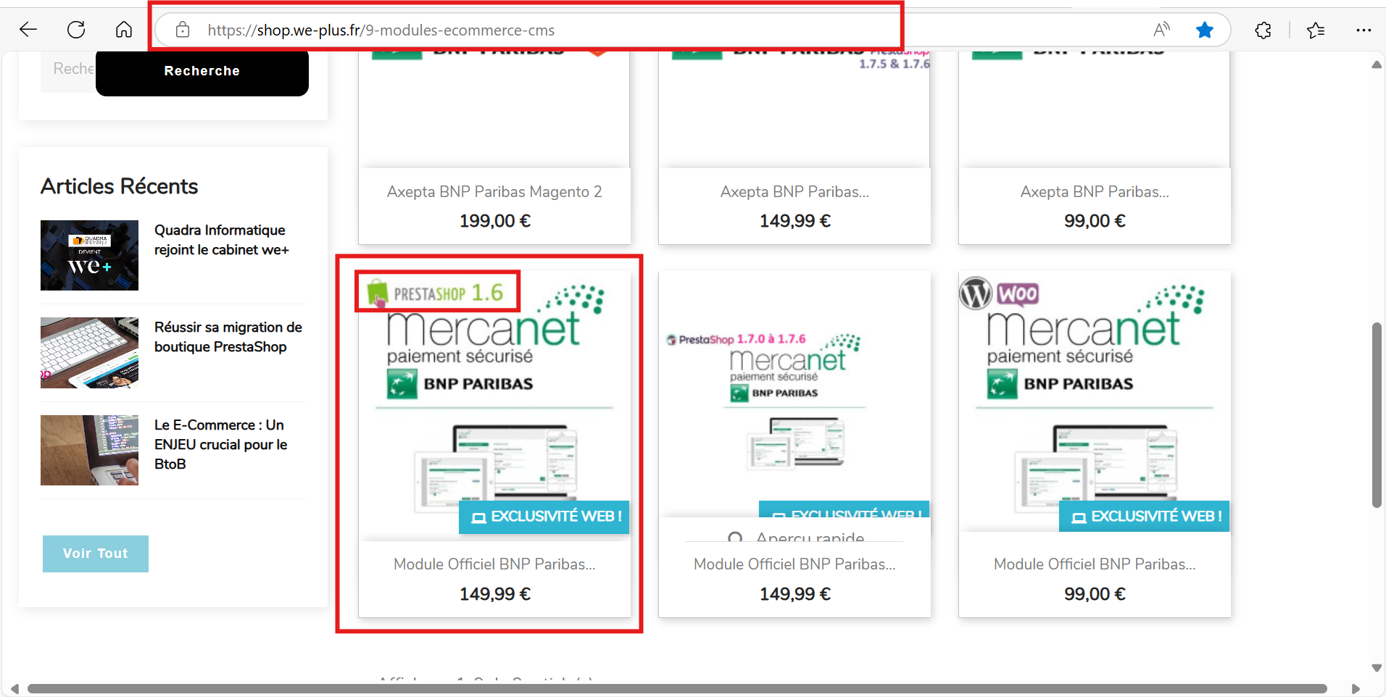The image size is (1386, 697).
Task: Open the Extensions puzzle icon
Action: click(x=1263, y=30)
